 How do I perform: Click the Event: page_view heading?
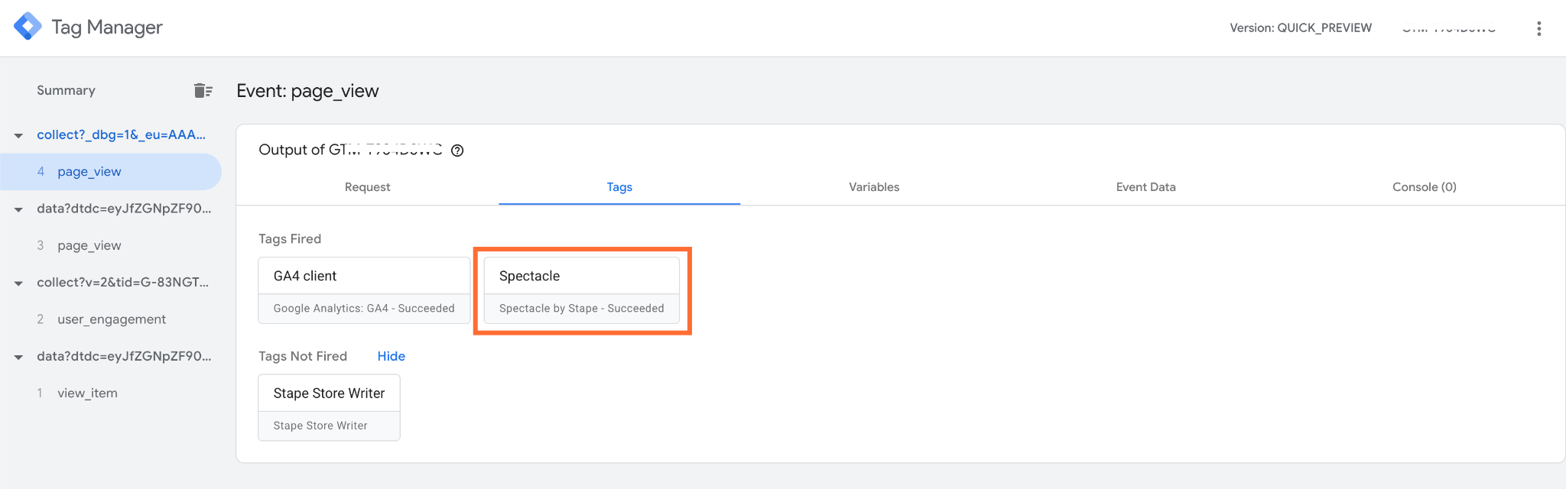(x=307, y=91)
